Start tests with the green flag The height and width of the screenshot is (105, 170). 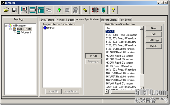(x=59, y=10)
